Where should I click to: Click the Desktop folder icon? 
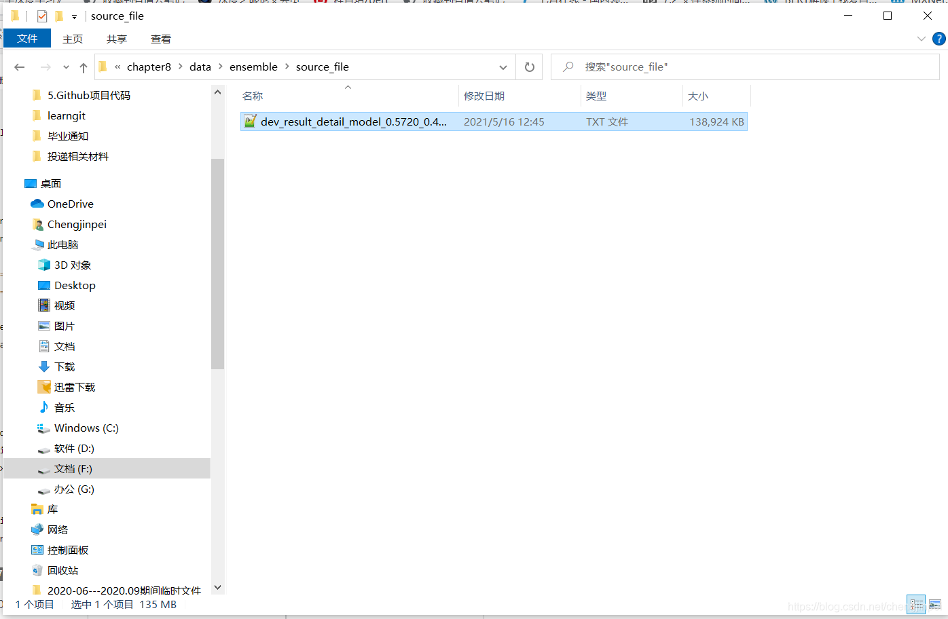[44, 286]
